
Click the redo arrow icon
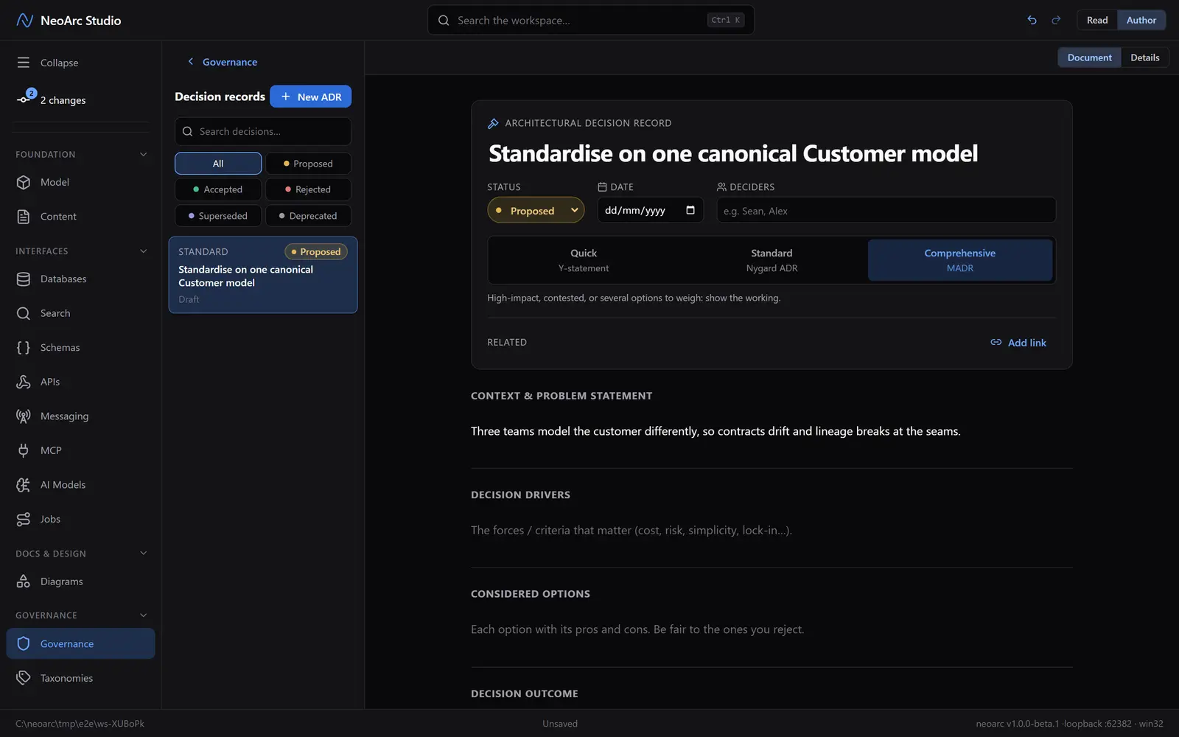[x=1056, y=20]
